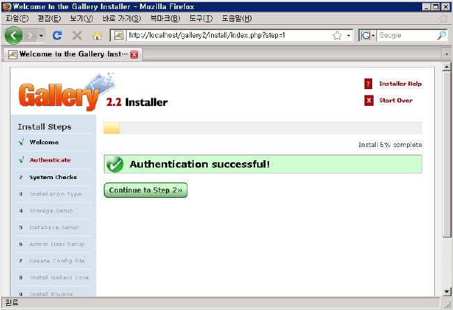Click the red Installer Help icon
The image size is (453, 310).
tap(369, 84)
